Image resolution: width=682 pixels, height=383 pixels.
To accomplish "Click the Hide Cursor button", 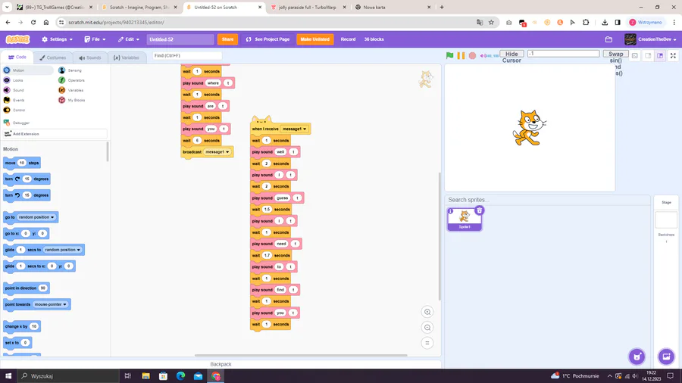I will [x=511, y=54].
